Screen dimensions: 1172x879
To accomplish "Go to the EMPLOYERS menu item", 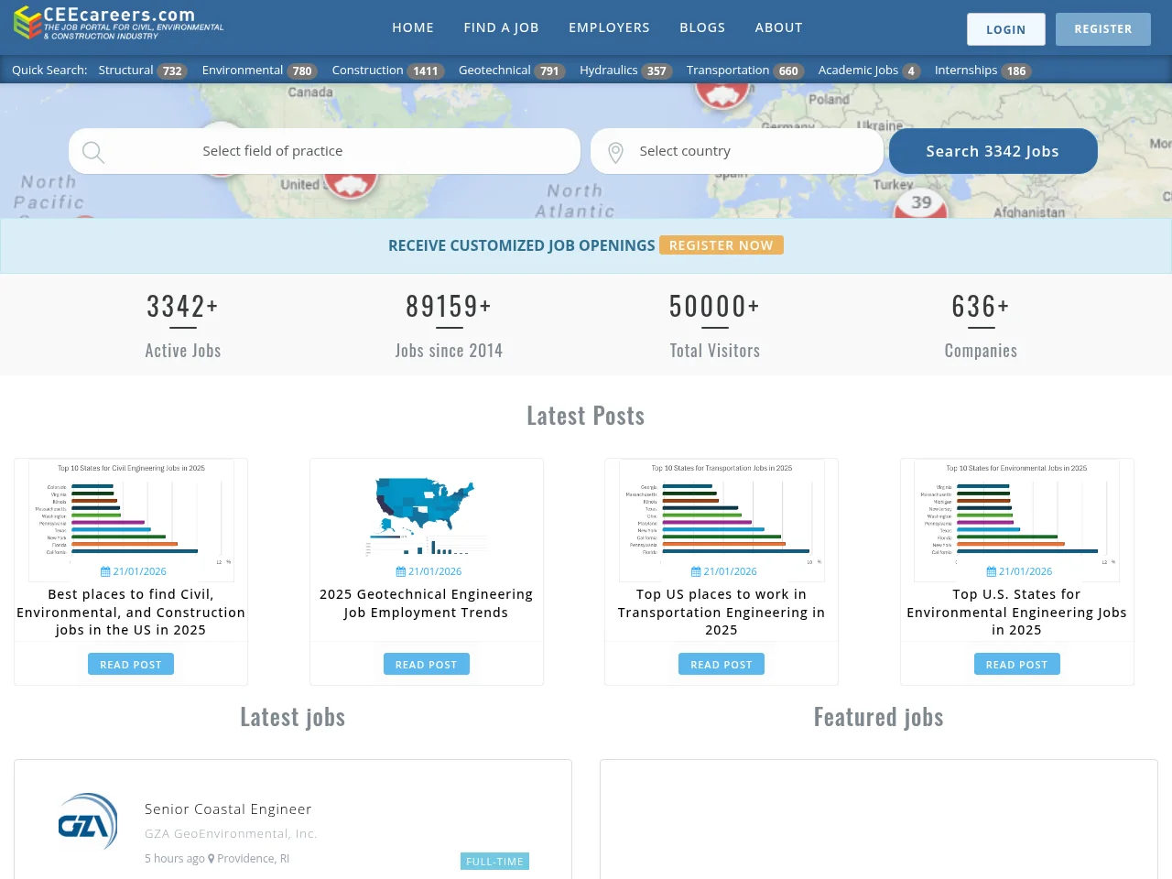I will click(x=609, y=27).
